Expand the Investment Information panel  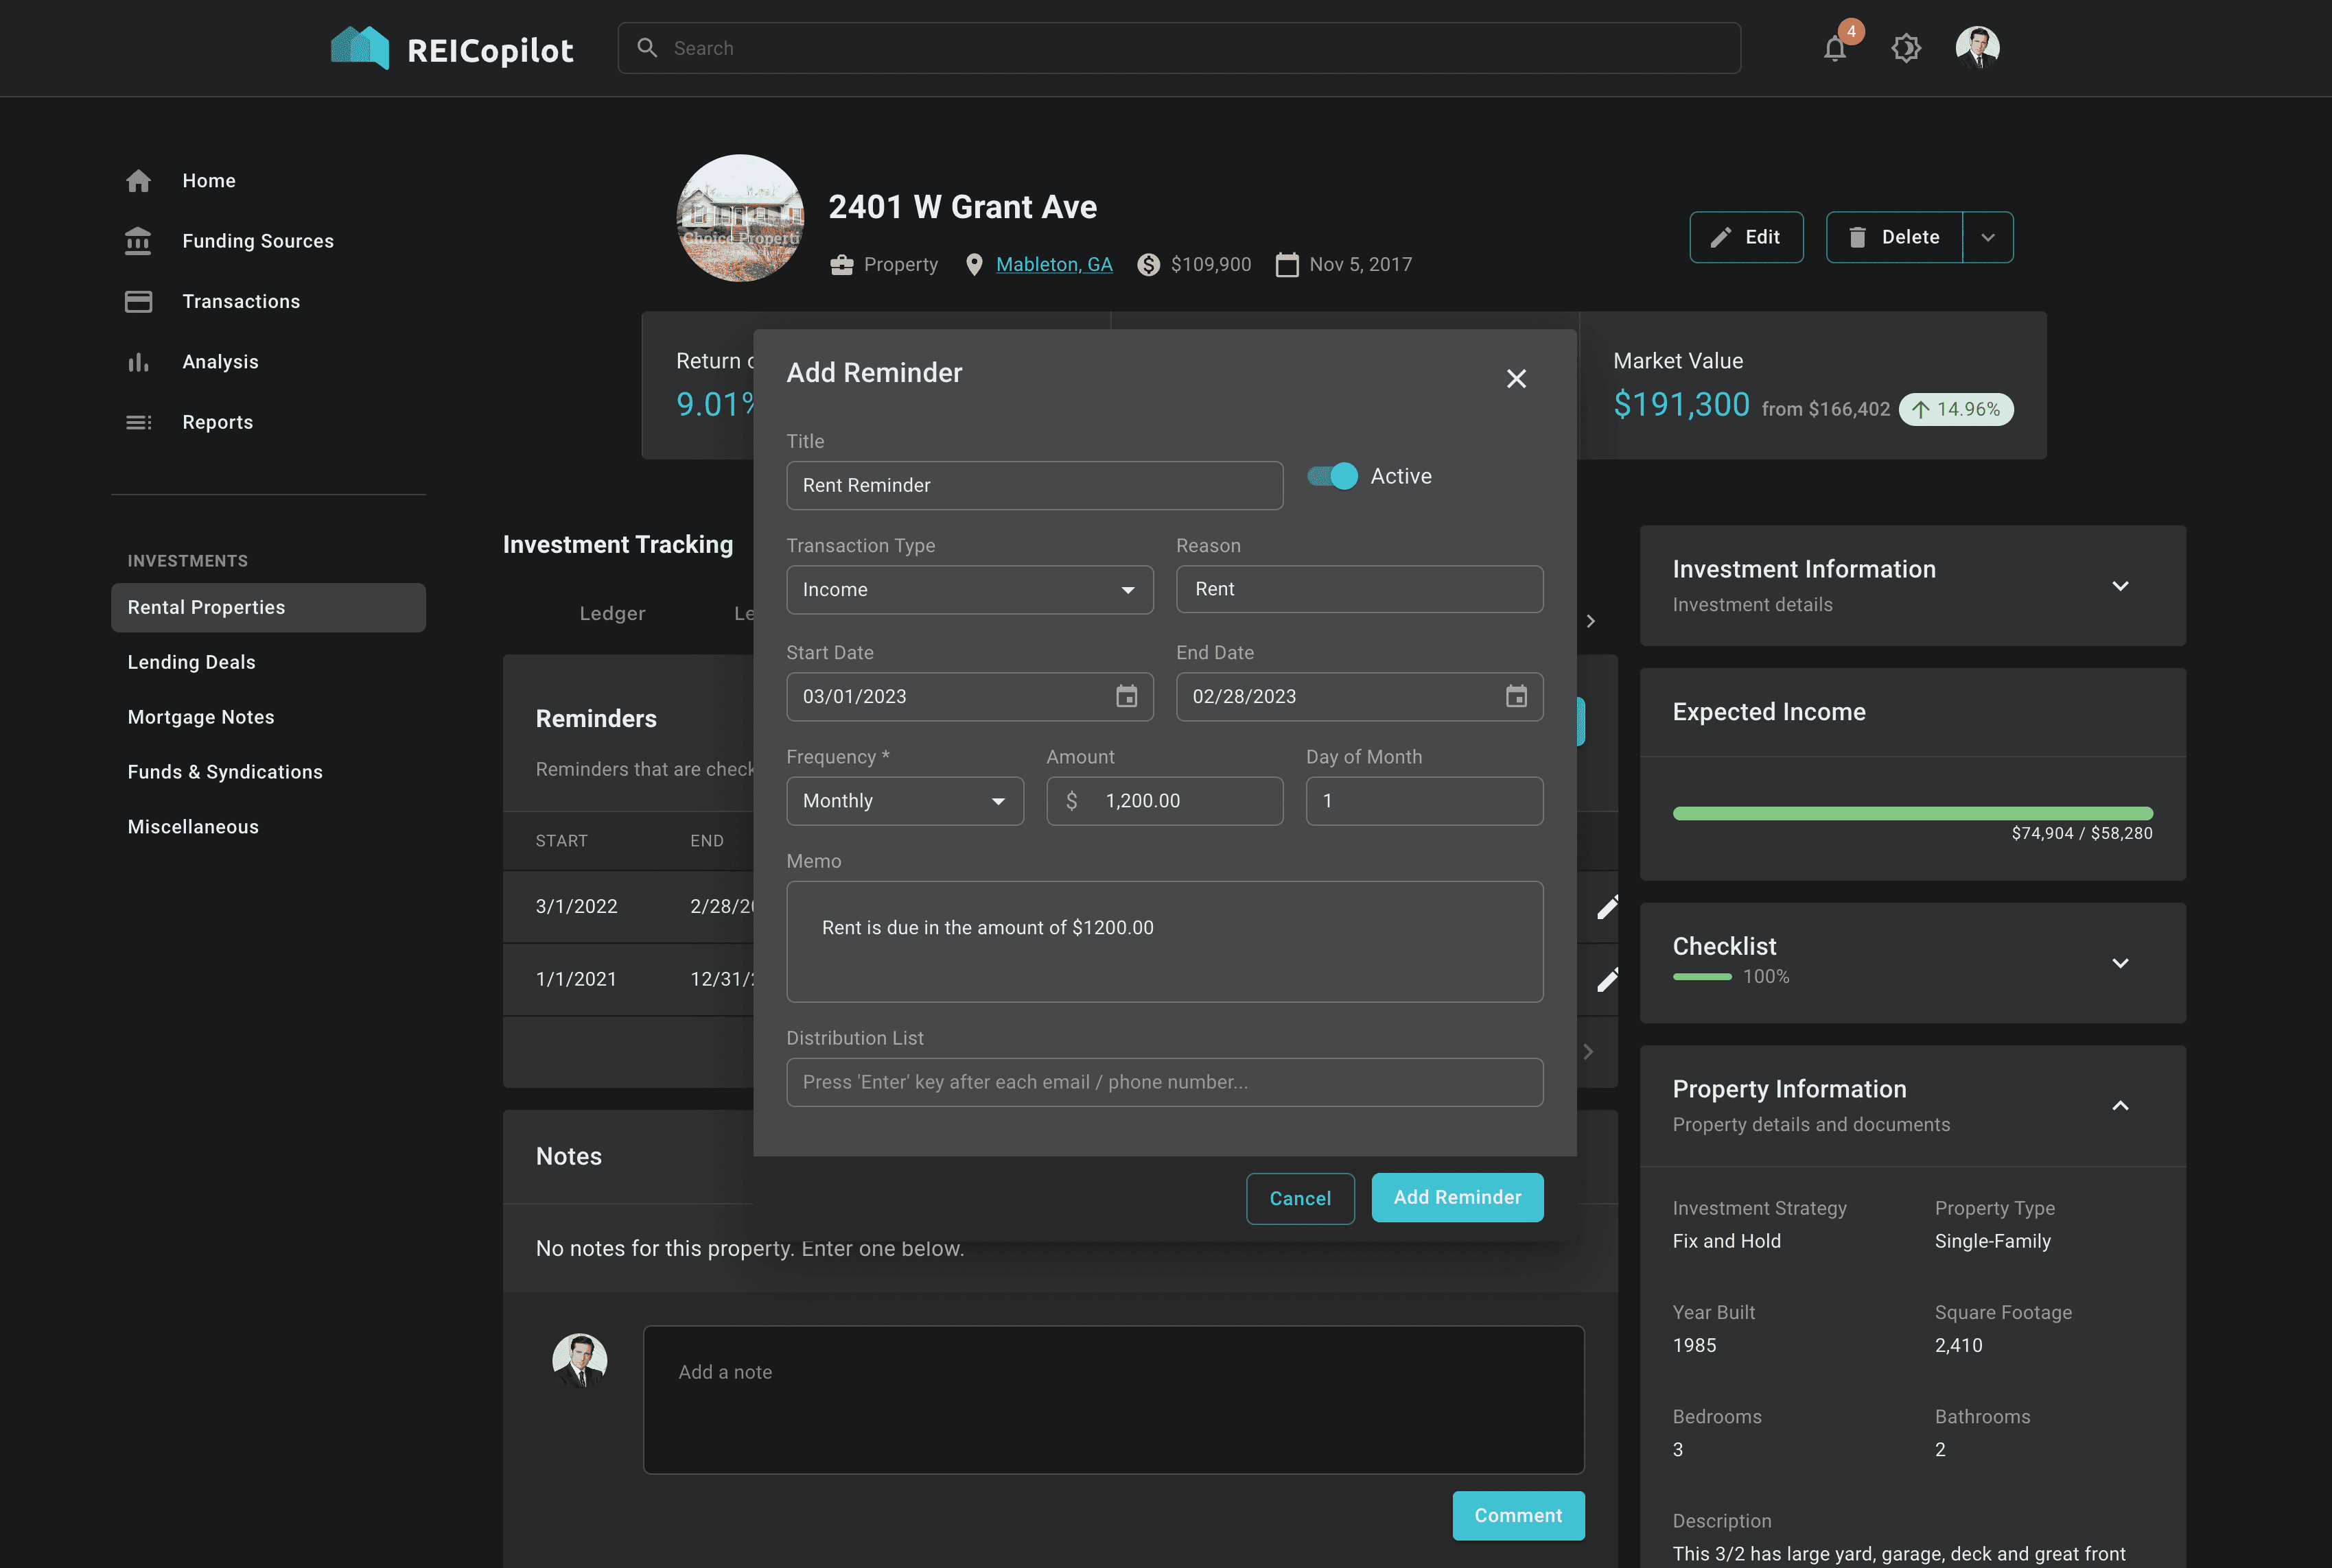2119,586
